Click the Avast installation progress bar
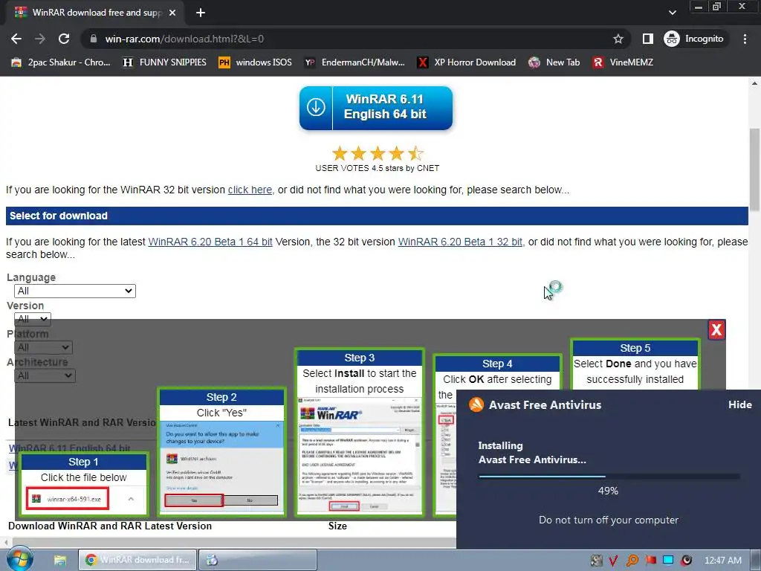 tap(609, 477)
